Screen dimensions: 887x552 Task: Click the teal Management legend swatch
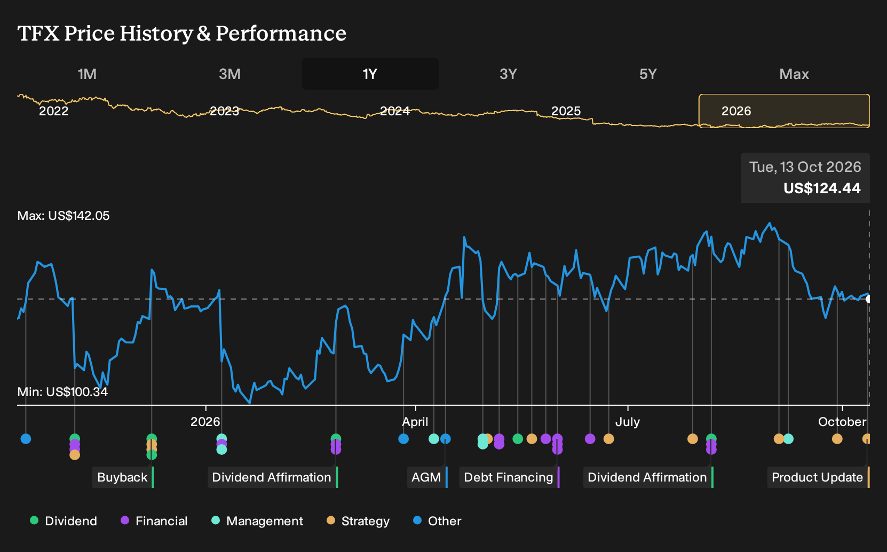pyautogui.click(x=216, y=521)
